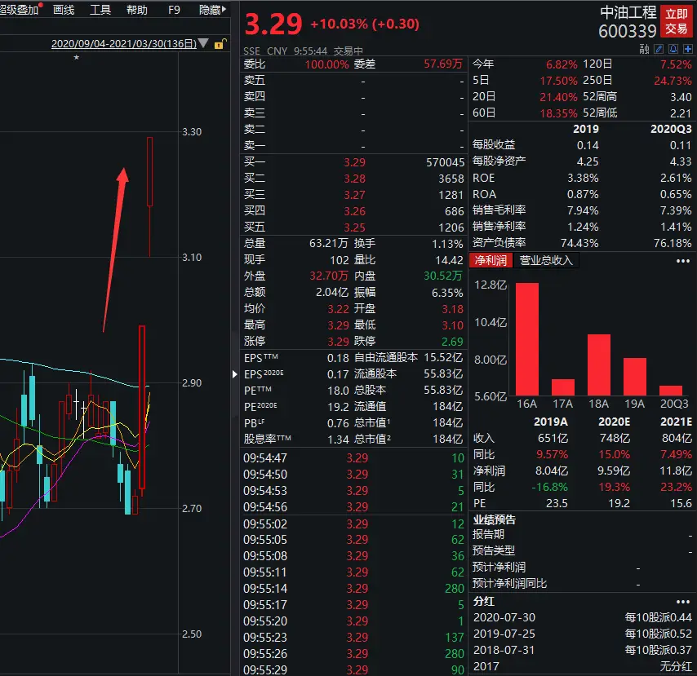Open more options in the 分红 section
The image size is (697, 676).
[684, 601]
